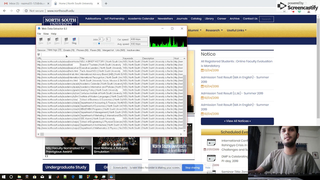320x180 pixels.
Task: Open the Admission Test Result (LL.M.) notice
Action: (232, 93)
